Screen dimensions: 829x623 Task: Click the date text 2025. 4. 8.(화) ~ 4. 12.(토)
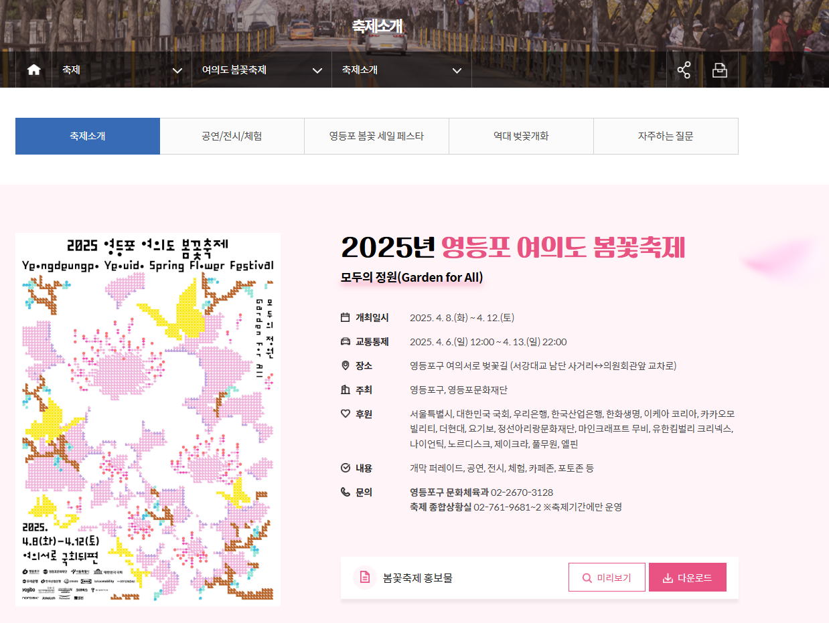(462, 317)
